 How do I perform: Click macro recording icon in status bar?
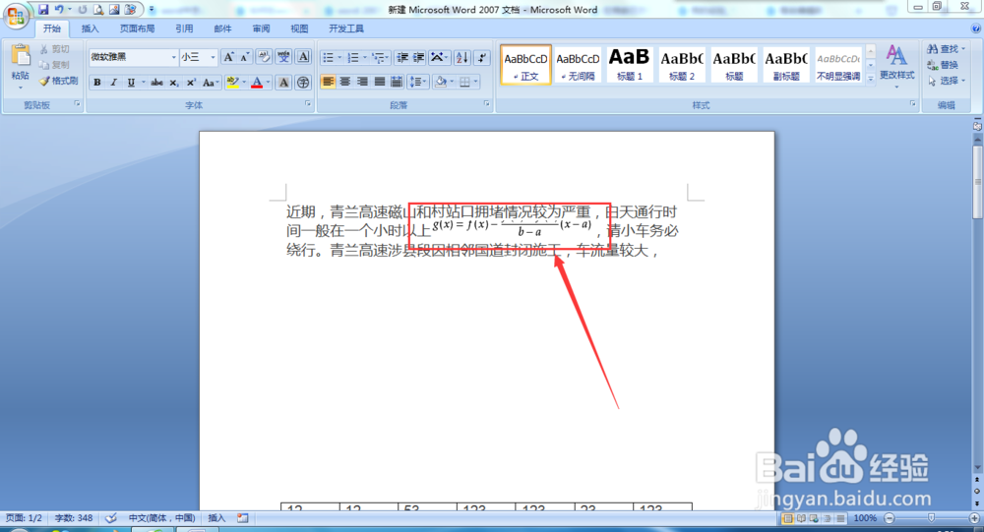(x=243, y=518)
